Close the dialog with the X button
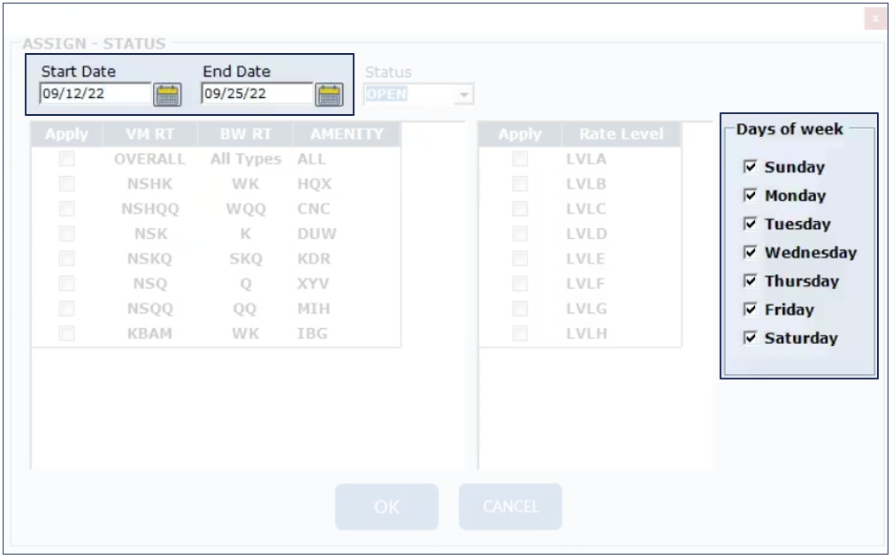 [875, 18]
